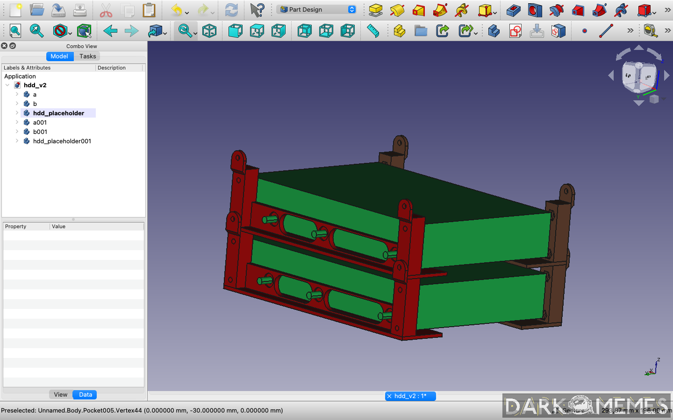Viewport: 673px width, 420px height.
Task: Fit all content in the view
Action: 15,31
